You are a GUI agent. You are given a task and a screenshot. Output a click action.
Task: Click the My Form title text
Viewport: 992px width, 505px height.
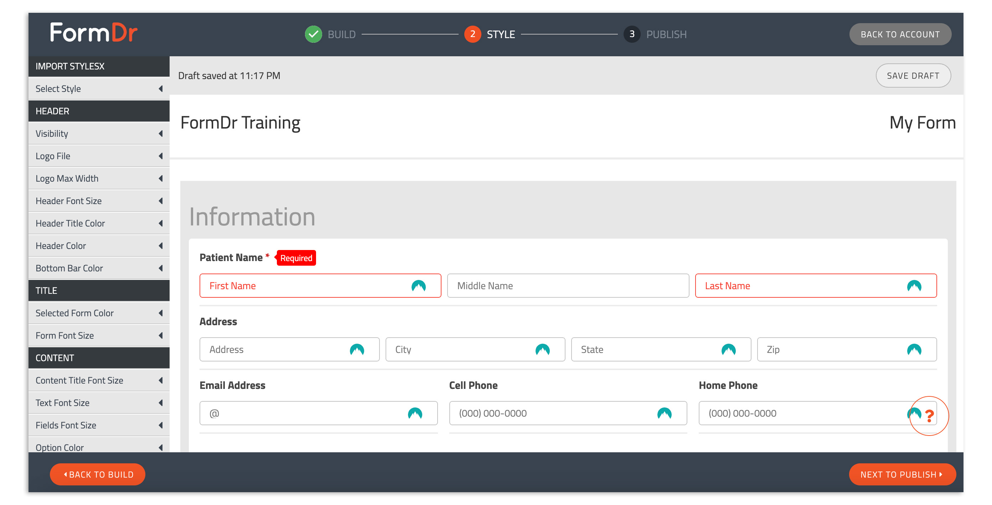point(922,123)
